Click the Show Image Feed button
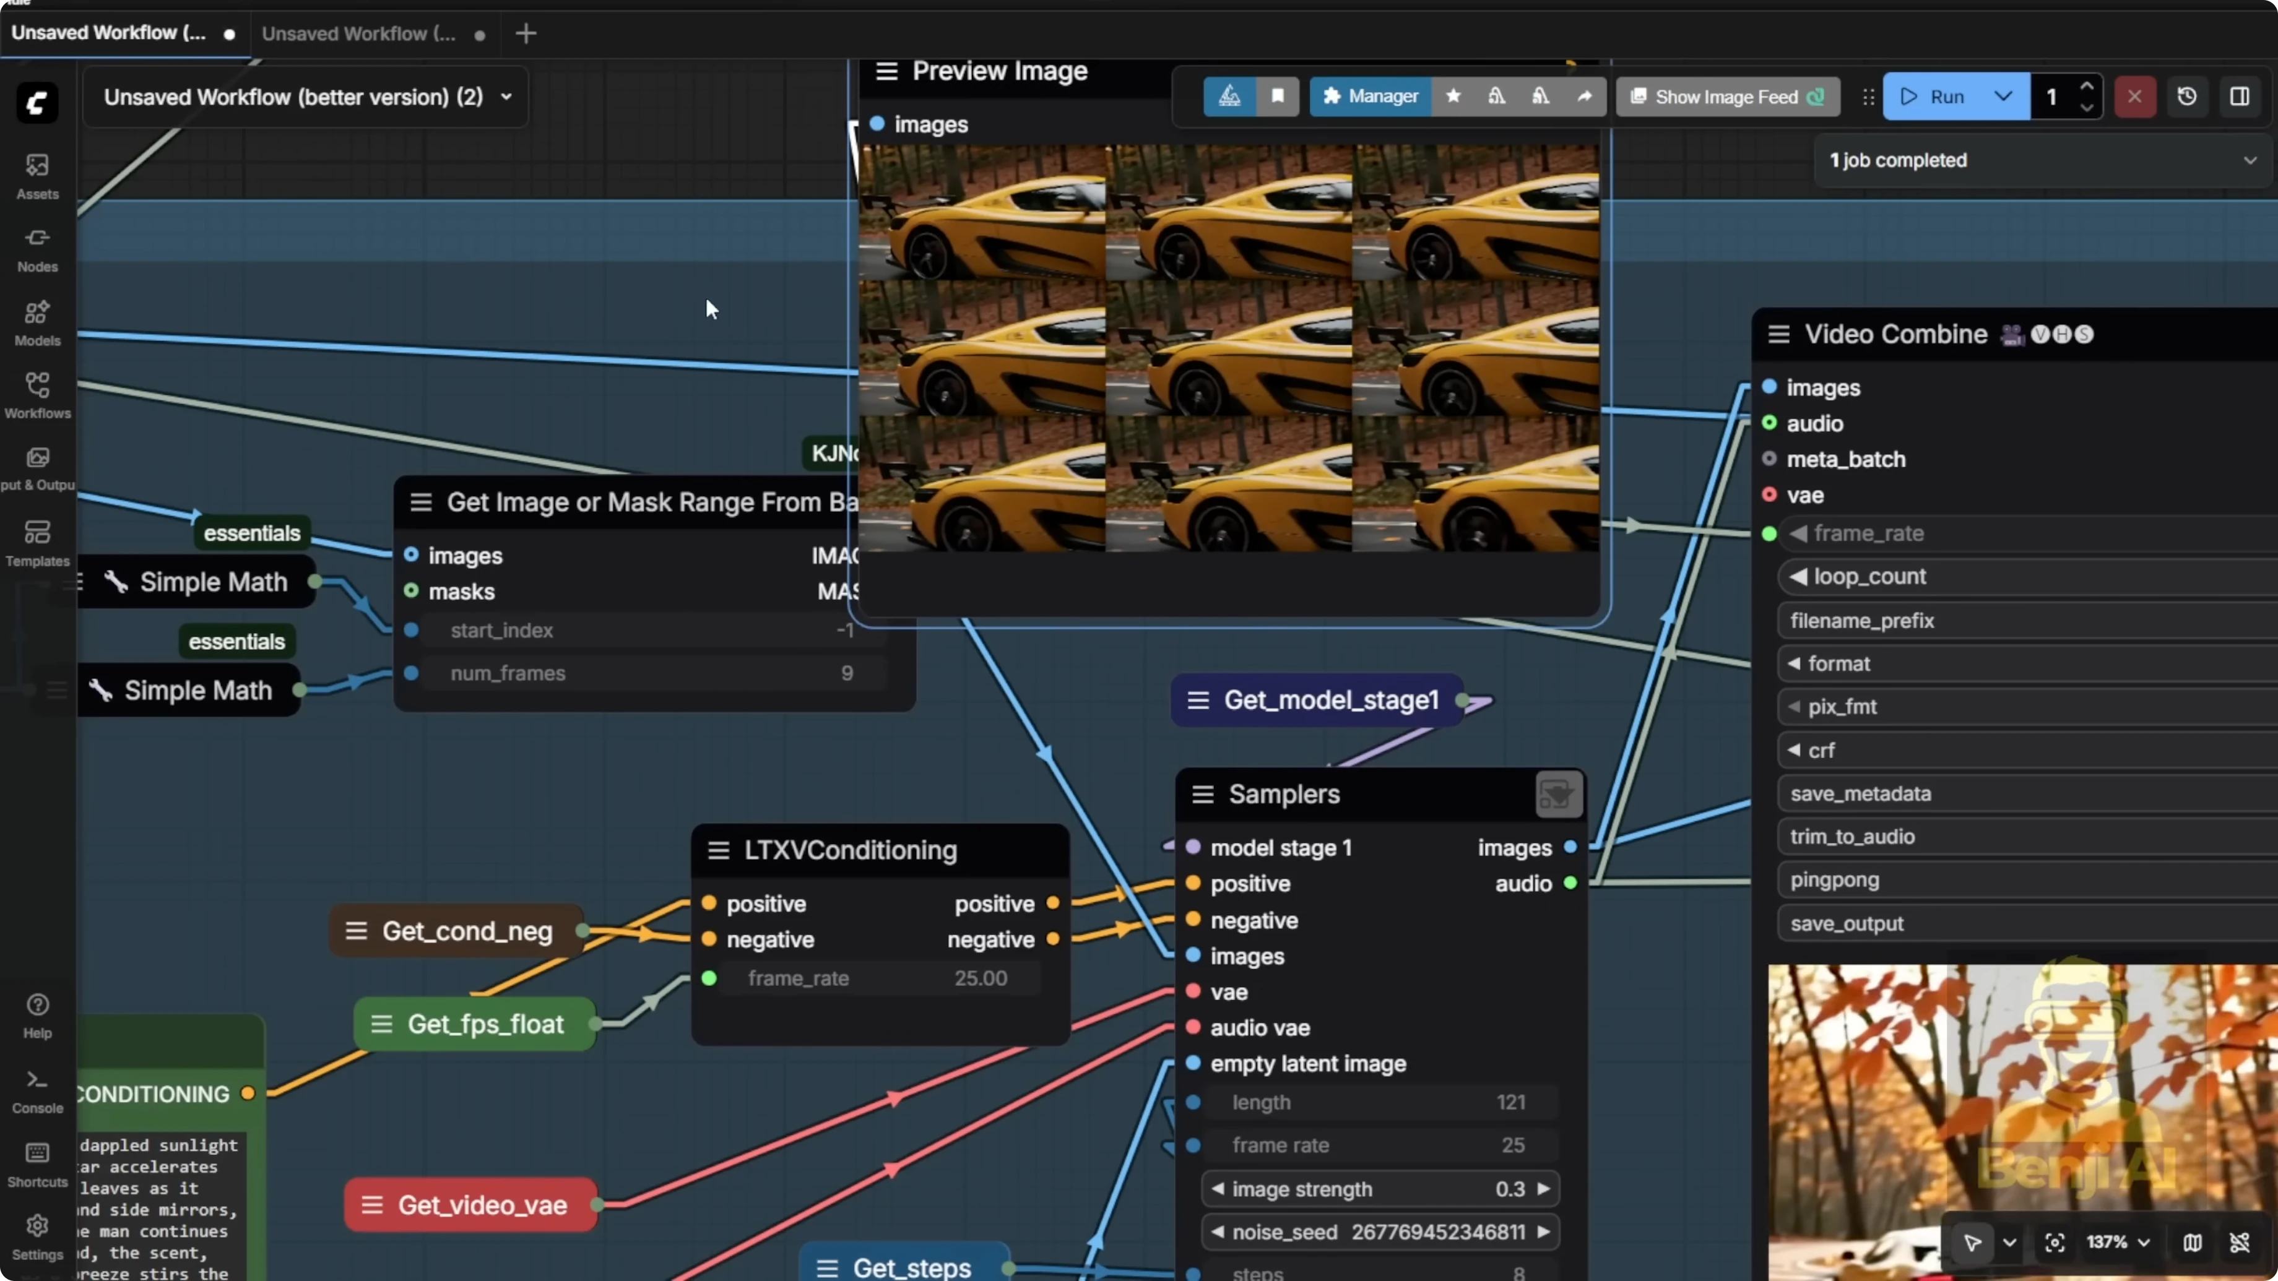The height and width of the screenshot is (1281, 2278). (1726, 97)
